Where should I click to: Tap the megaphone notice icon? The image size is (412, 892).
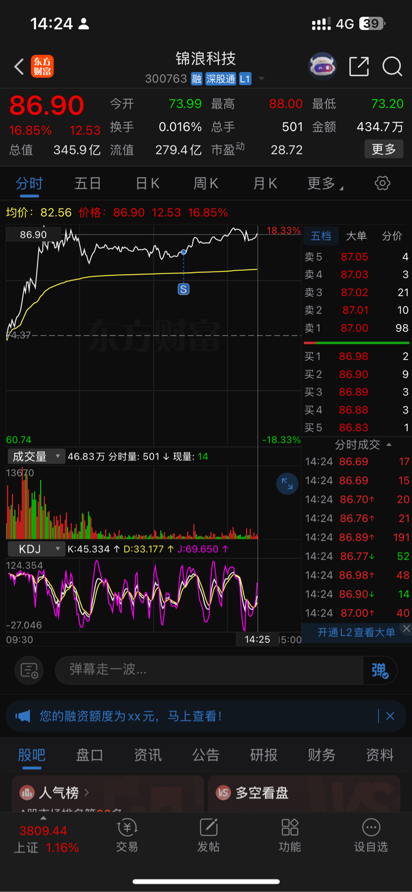pyautogui.click(x=23, y=716)
